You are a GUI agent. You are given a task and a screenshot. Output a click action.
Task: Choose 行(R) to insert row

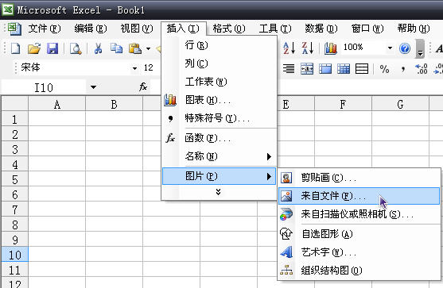coord(219,45)
